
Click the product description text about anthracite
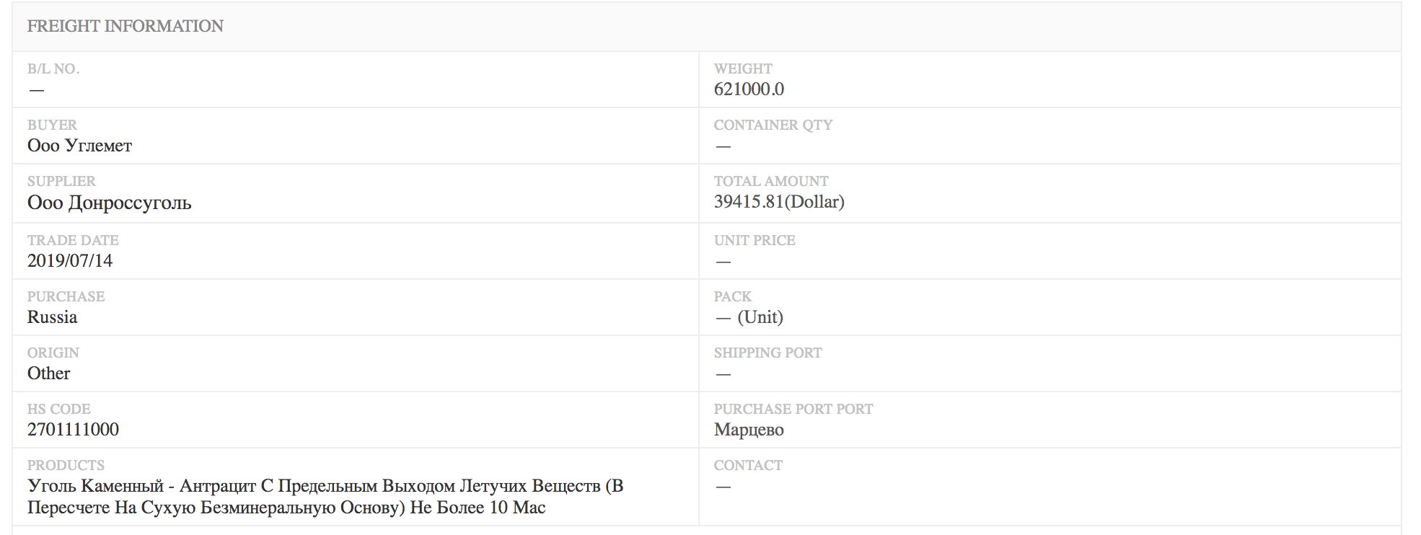325,496
